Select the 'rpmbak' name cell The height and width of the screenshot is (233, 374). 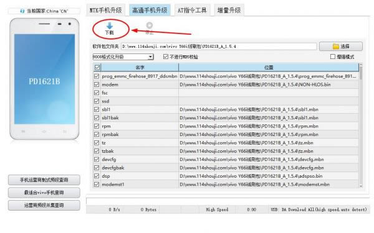coord(140,134)
